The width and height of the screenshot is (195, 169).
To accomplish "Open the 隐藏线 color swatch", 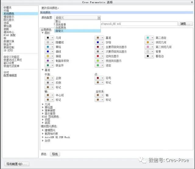I will pos(49,42).
